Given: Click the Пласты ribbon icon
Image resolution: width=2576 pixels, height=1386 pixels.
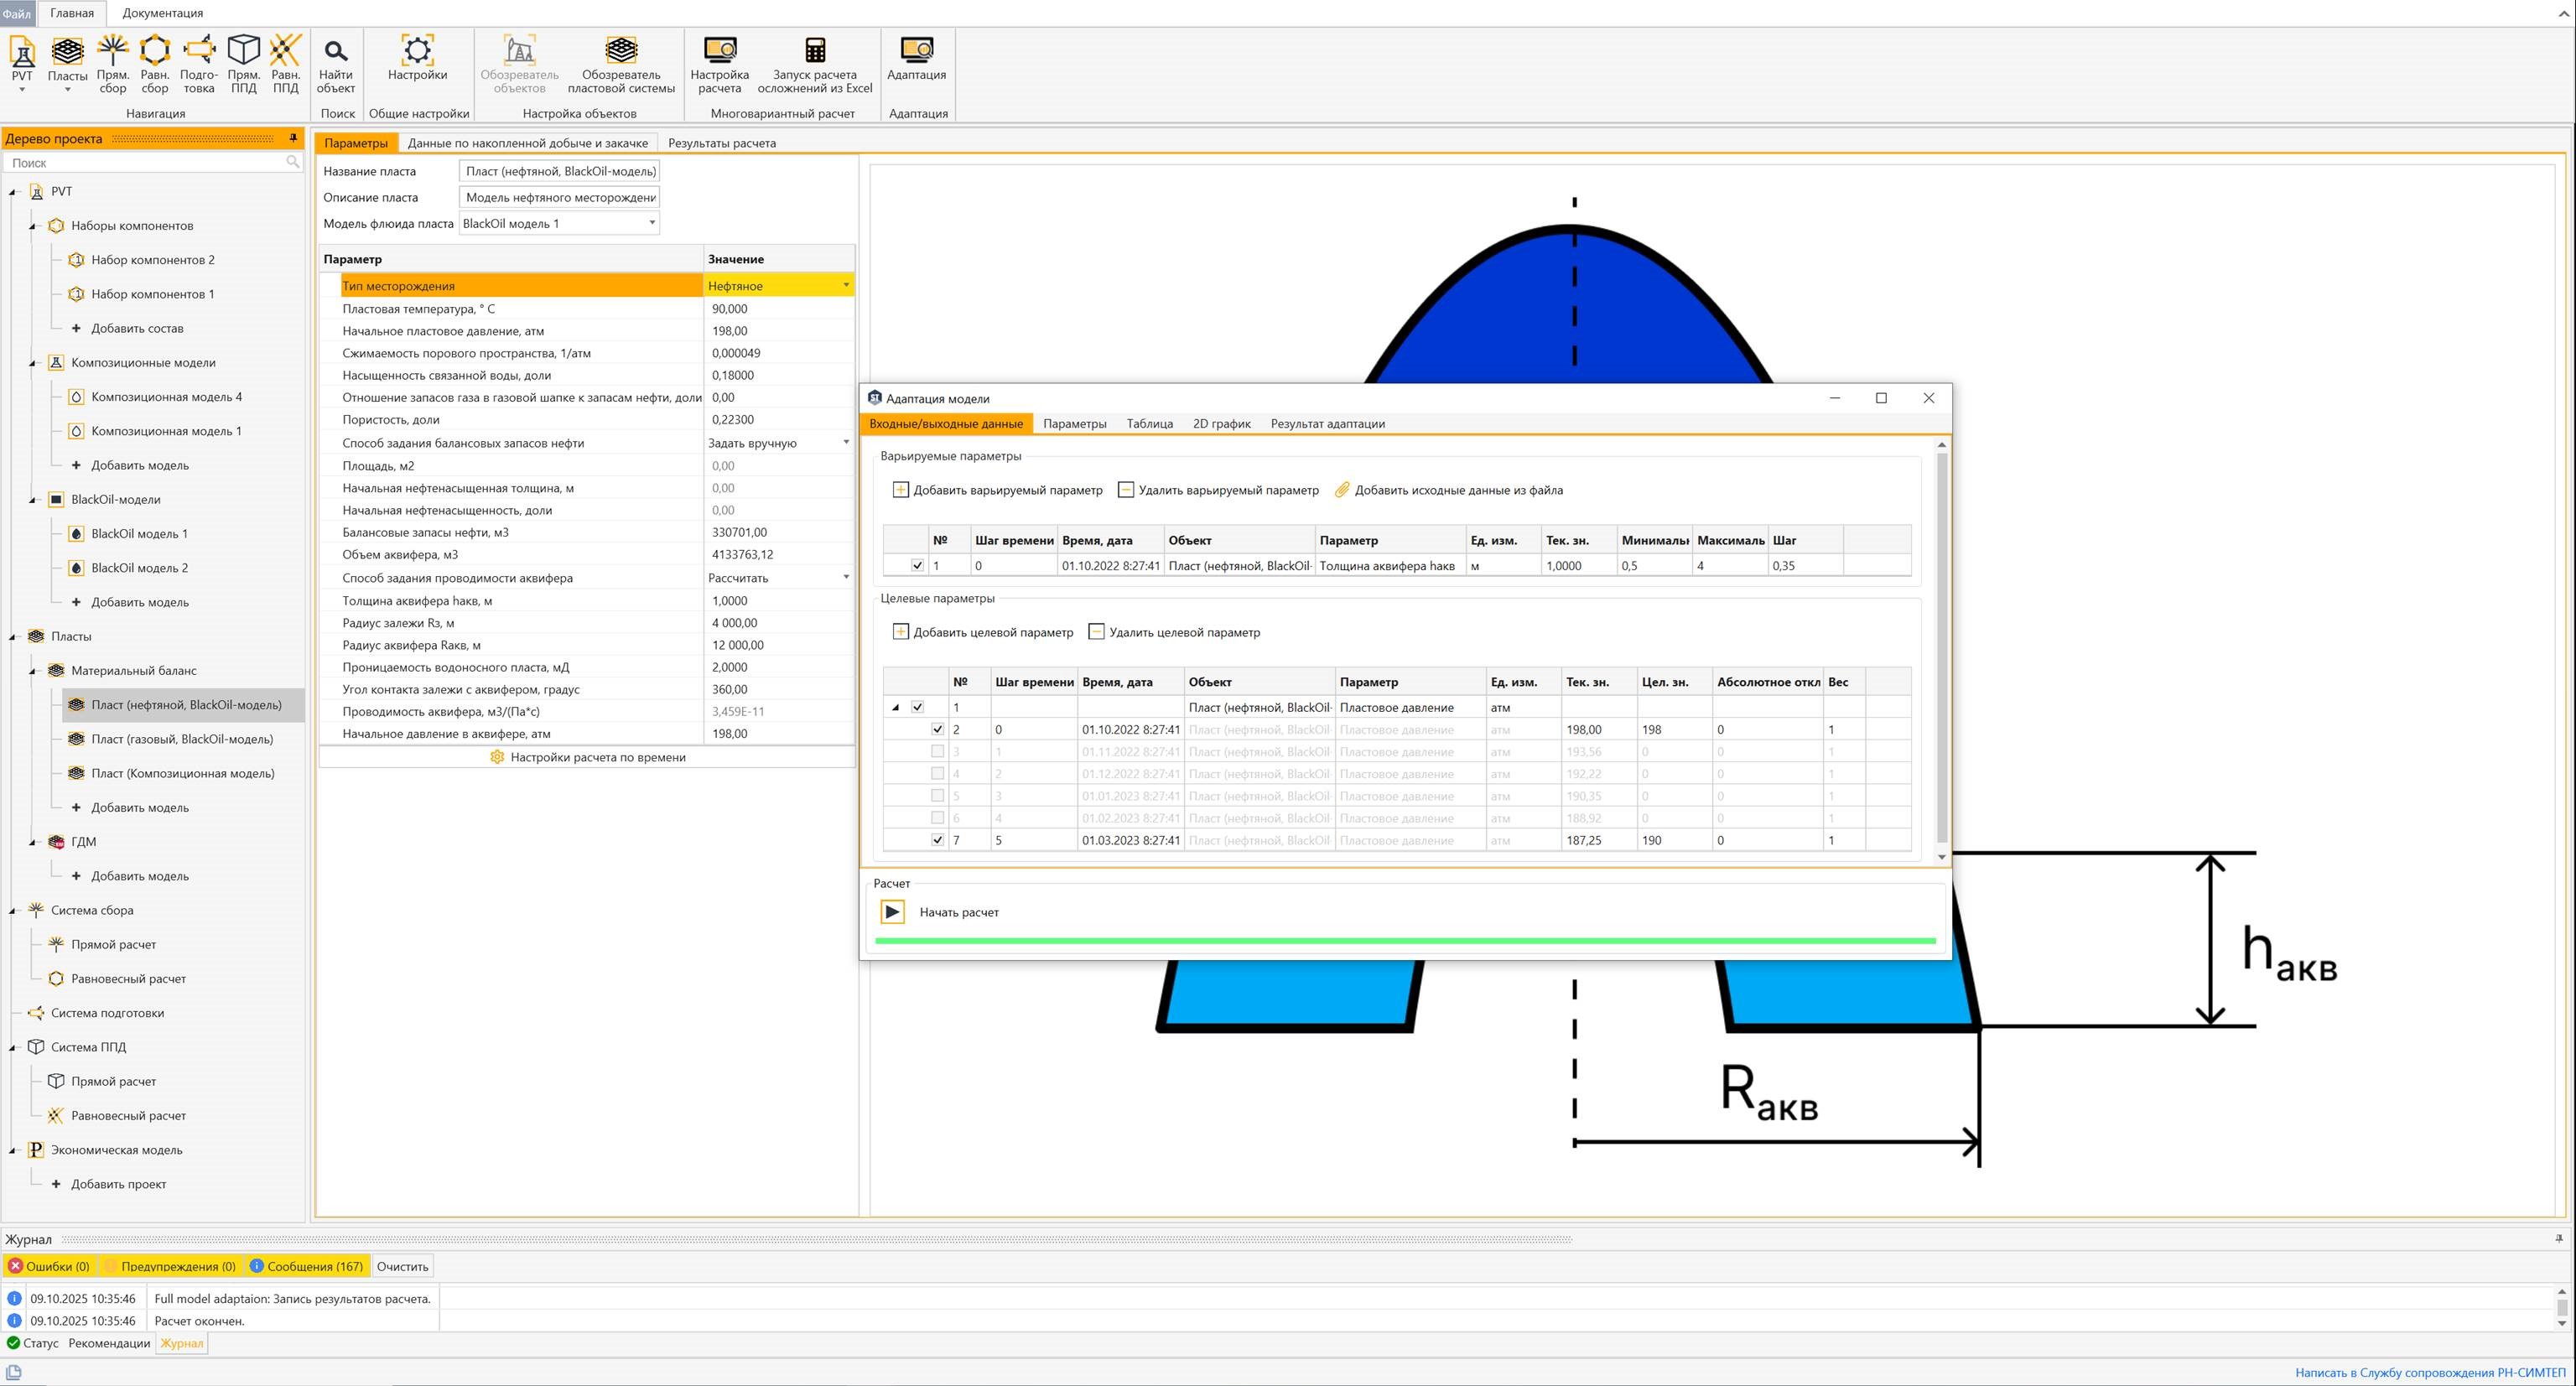Looking at the screenshot, I should pyautogui.click(x=67, y=57).
